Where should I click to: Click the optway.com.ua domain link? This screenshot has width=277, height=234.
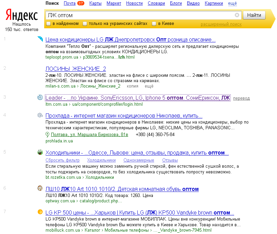coord(60,201)
